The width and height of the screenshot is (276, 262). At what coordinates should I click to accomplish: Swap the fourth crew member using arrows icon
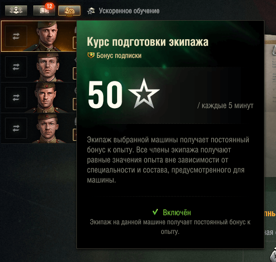pyautogui.click(x=16, y=128)
